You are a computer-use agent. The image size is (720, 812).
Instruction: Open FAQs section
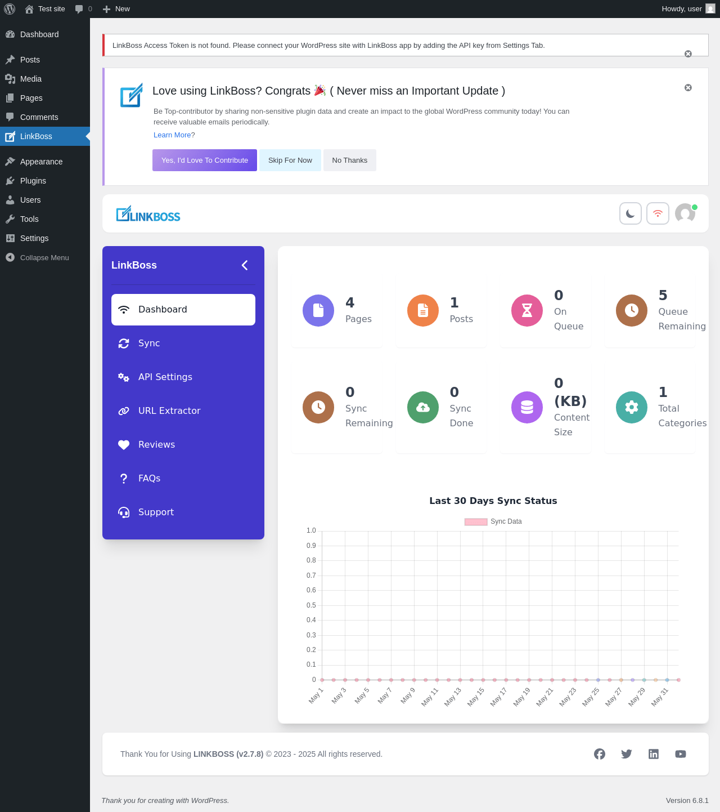pos(183,479)
